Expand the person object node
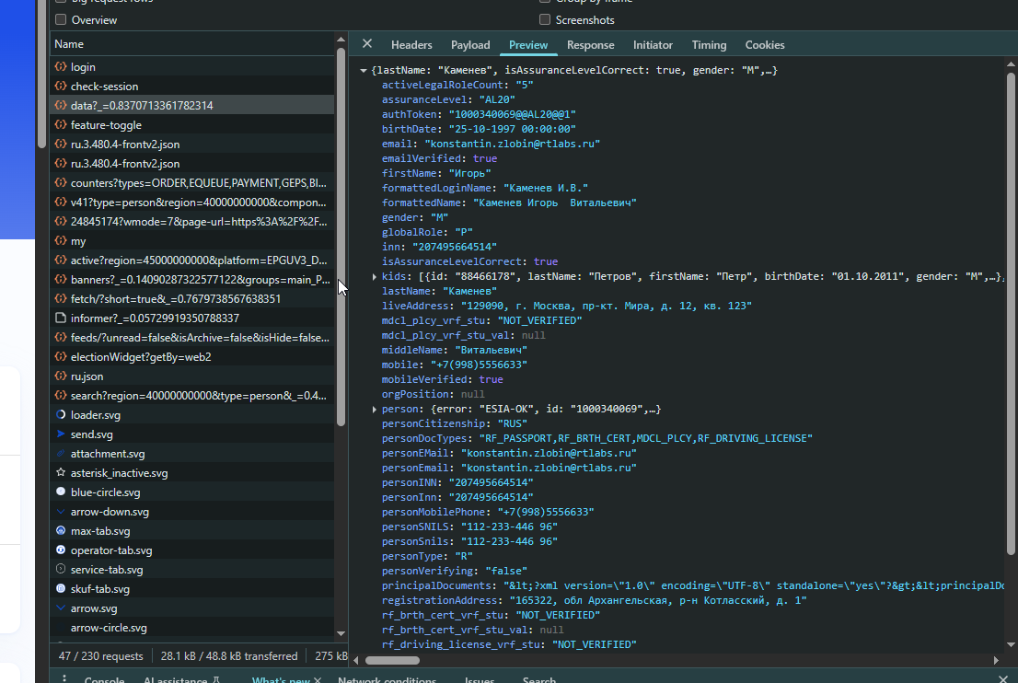This screenshot has height=683, width=1018. point(375,409)
